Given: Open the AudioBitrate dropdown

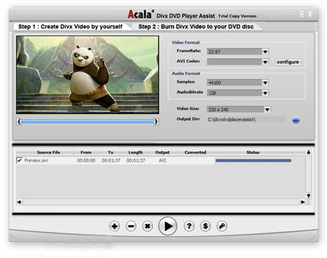Looking at the screenshot, I should pos(265,93).
